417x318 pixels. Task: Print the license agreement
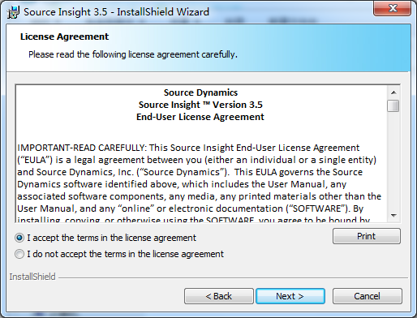pyautogui.click(x=367, y=236)
